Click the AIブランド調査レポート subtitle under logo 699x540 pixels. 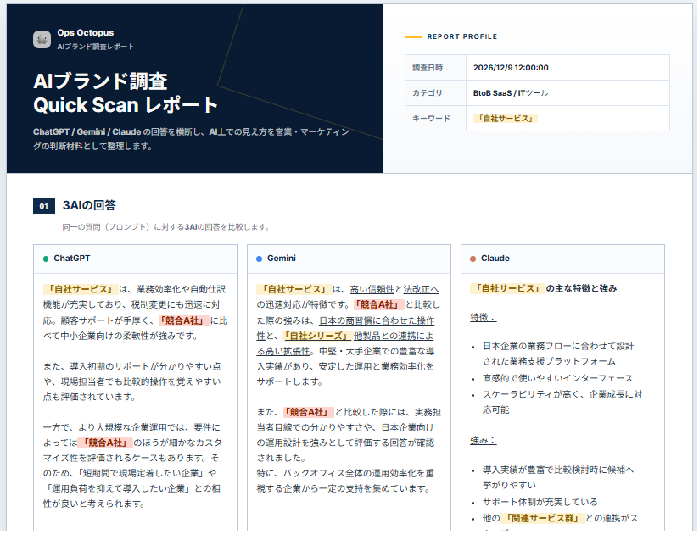point(95,47)
